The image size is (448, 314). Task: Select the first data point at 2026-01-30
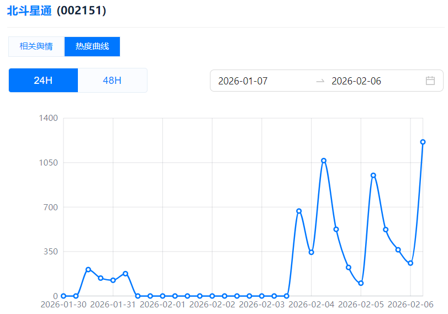(64, 296)
